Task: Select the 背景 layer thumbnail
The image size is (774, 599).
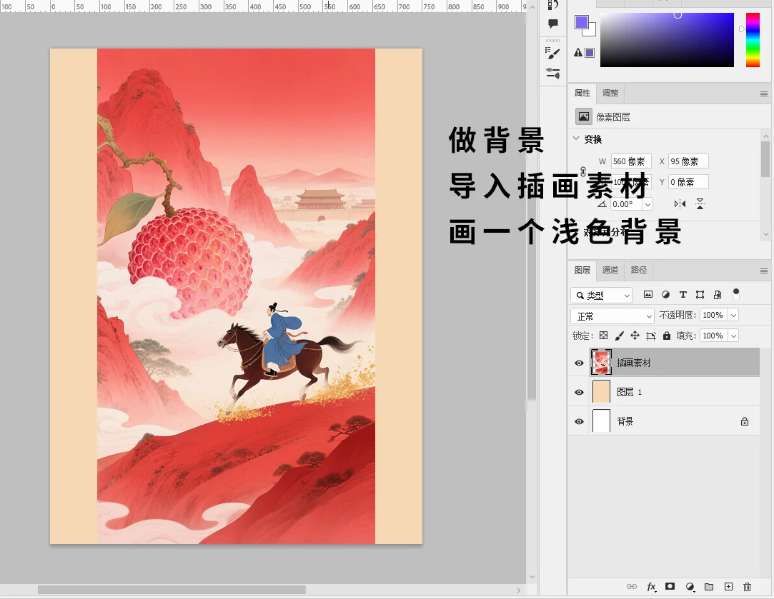Action: coord(601,421)
